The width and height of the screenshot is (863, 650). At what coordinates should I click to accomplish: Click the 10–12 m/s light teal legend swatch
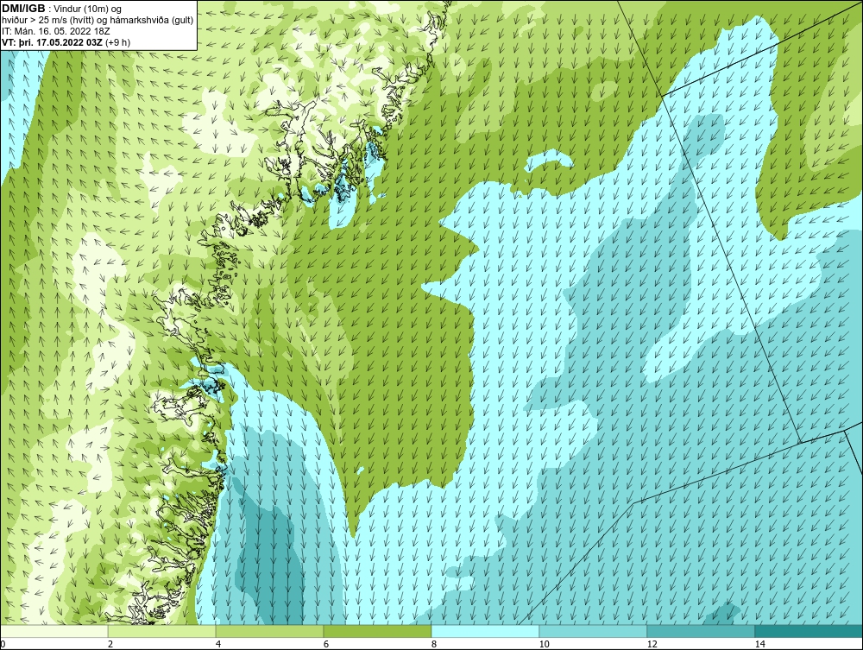click(594, 631)
